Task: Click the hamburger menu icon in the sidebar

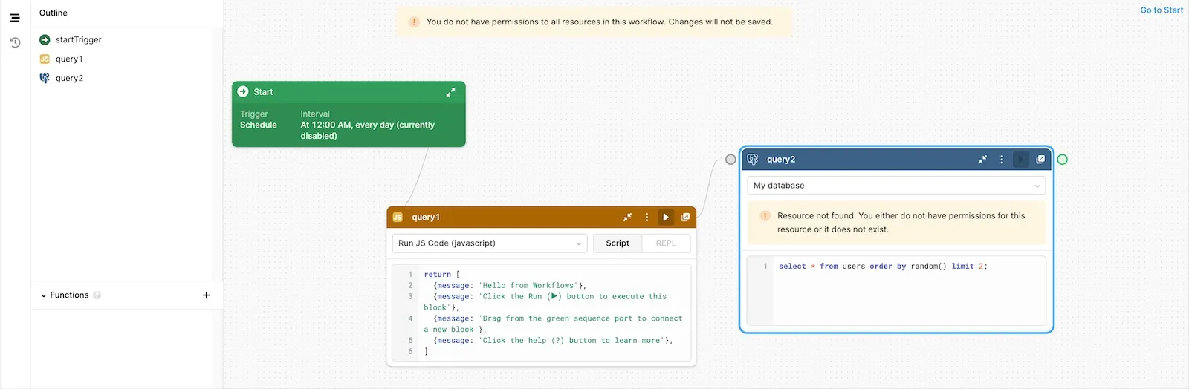Action: click(x=15, y=18)
